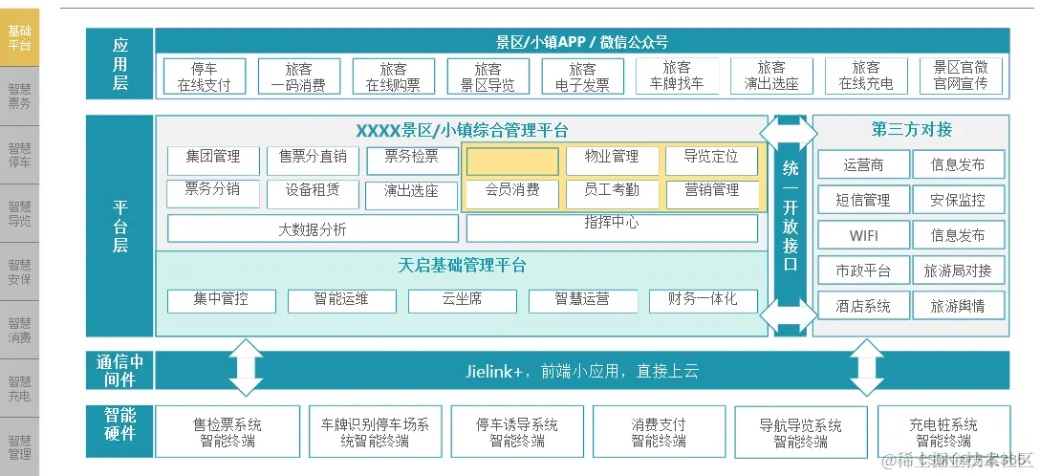Viewport: 1040px width, 476px height.
Task: Click the XXXX景区/小镇综合管理平台 heading
Action: tap(462, 130)
